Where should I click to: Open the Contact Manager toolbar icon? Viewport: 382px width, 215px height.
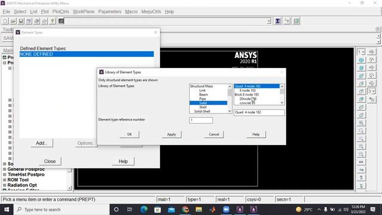296,21
